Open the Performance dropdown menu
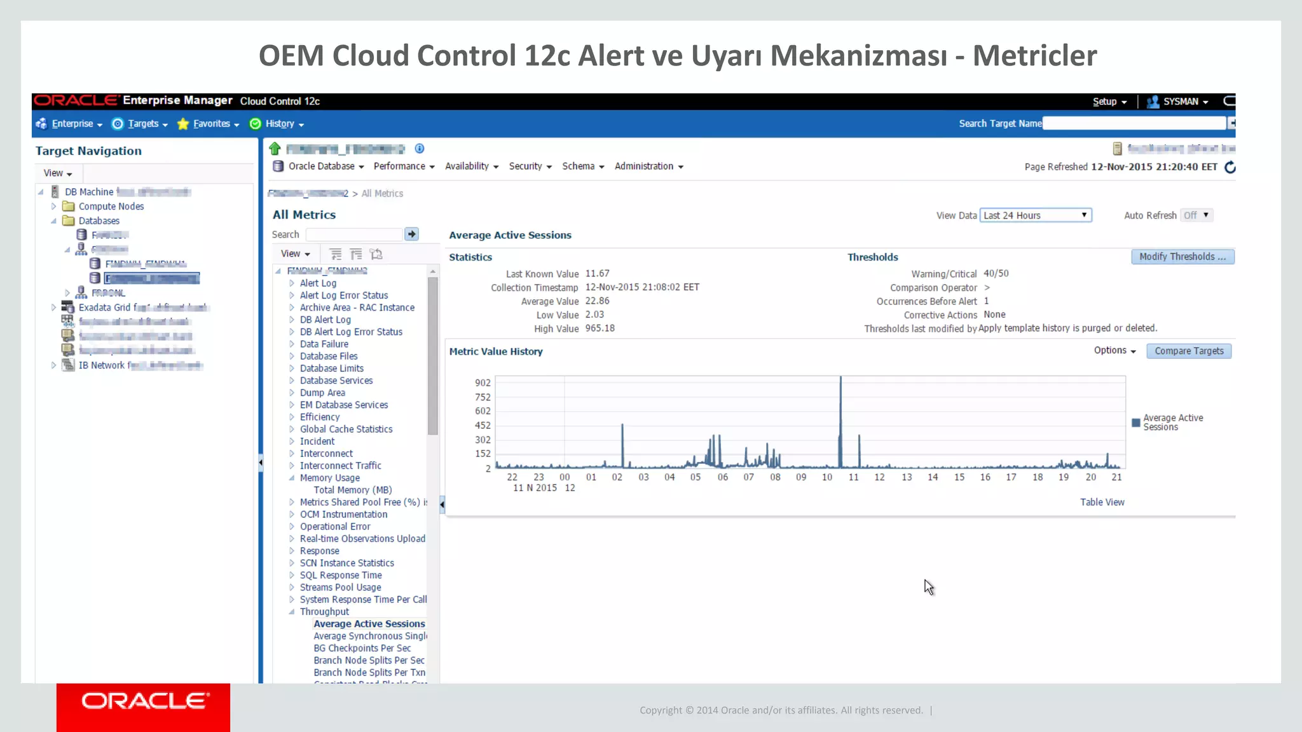The image size is (1302, 732). [404, 166]
